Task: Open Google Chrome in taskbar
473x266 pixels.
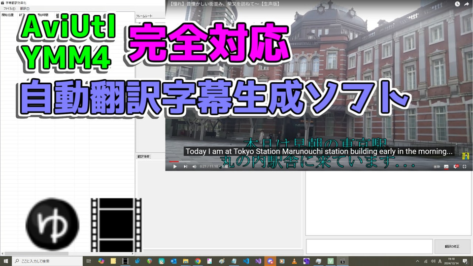Action: [x=198, y=261]
